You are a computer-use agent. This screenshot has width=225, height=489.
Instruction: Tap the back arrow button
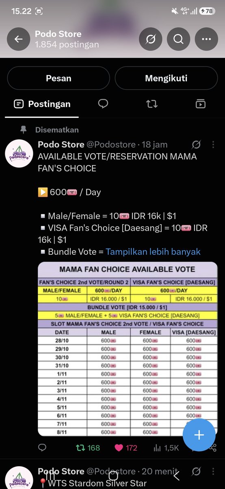point(19,39)
